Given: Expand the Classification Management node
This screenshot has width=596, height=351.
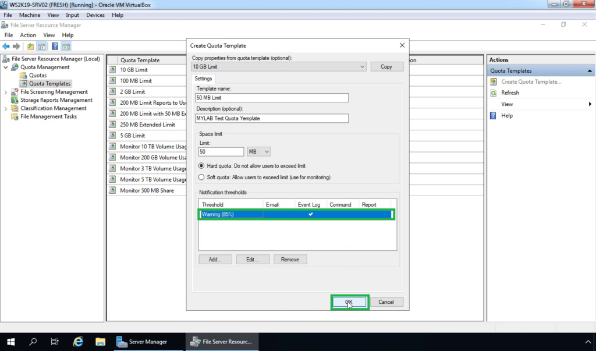Looking at the screenshot, I should 6,109.
